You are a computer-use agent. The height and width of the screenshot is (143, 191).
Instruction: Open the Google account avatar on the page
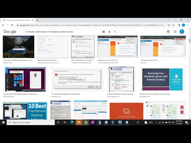coord(182,32)
